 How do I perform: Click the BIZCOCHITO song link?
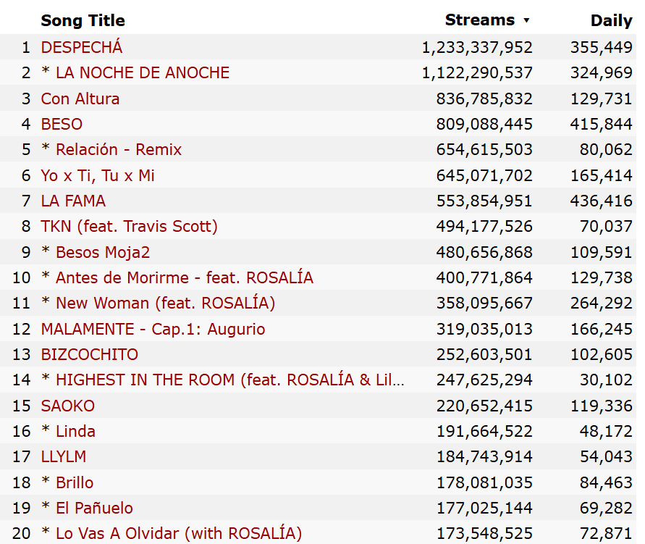click(x=89, y=354)
